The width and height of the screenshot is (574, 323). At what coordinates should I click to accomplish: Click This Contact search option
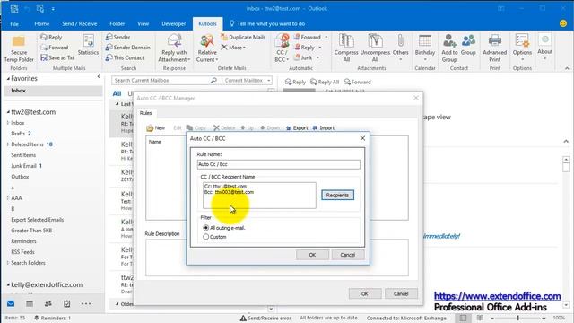coord(125,57)
